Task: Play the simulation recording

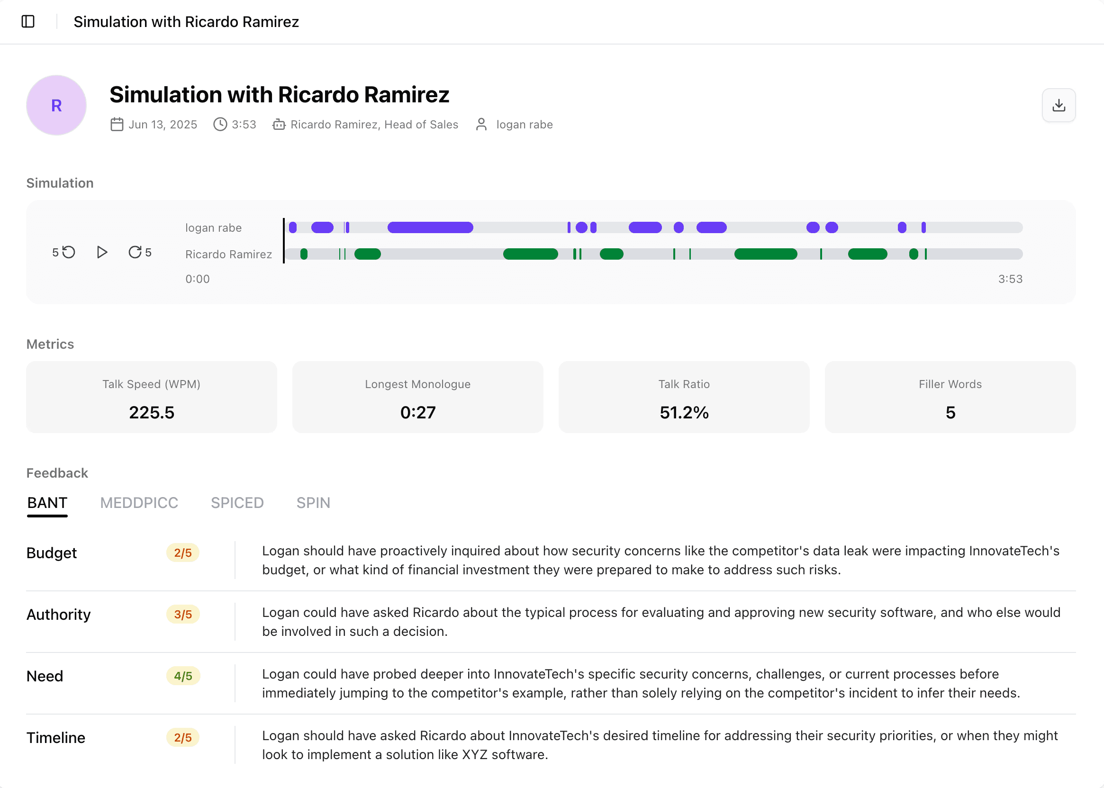Action: pyautogui.click(x=102, y=252)
